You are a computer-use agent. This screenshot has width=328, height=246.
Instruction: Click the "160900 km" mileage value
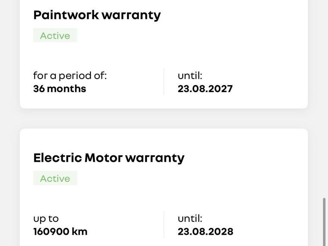[x=60, y=231]
